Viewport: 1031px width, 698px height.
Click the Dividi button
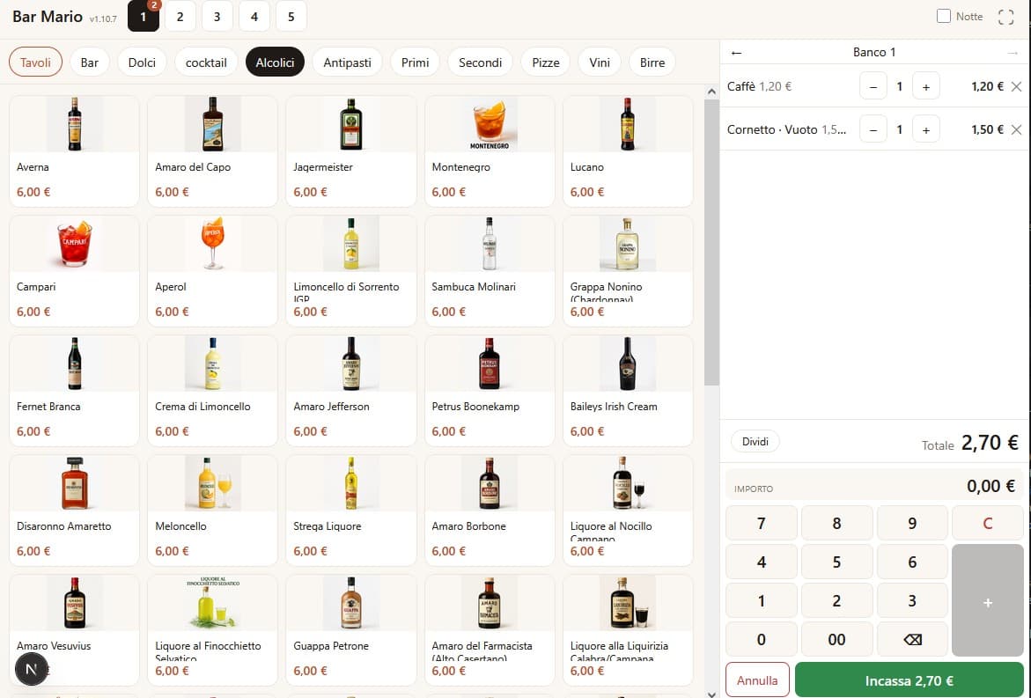pyautogui.click(x=755, y=441)
